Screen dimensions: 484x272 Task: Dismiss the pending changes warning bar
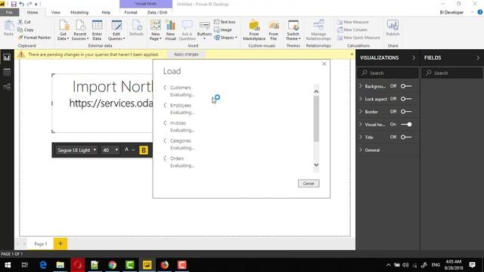[352, 54]
